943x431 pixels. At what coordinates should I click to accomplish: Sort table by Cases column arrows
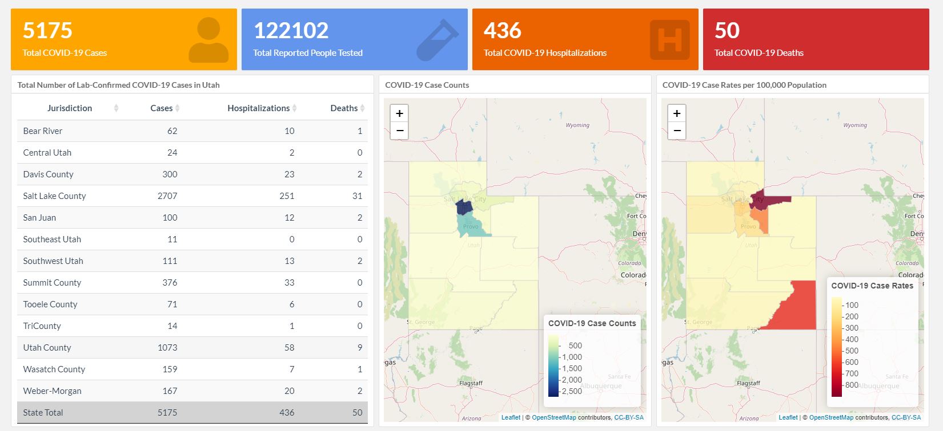pos(177,108)
